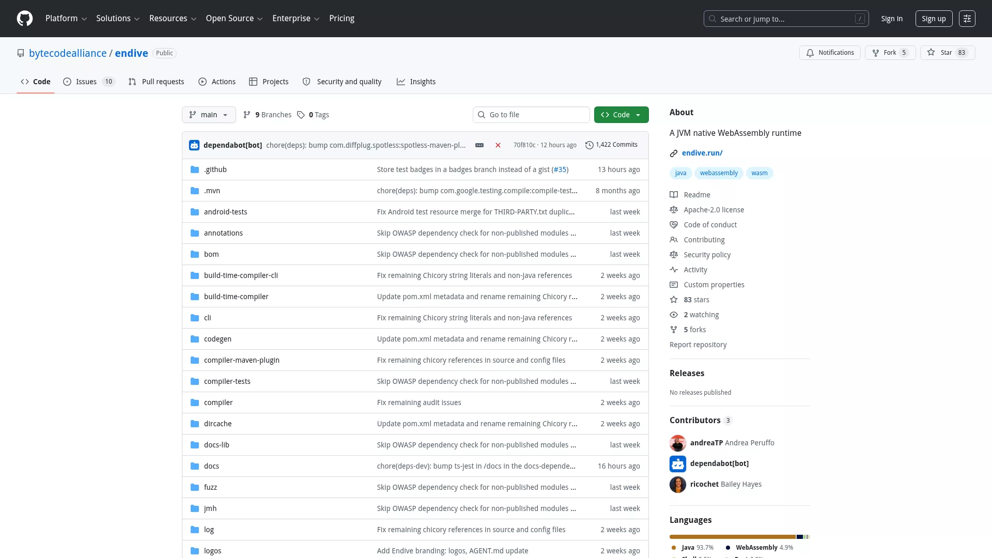The height and width of the screenshot is (558, 992).
Task: Open the fuzz folder icon
Action: tap(195, 487)
